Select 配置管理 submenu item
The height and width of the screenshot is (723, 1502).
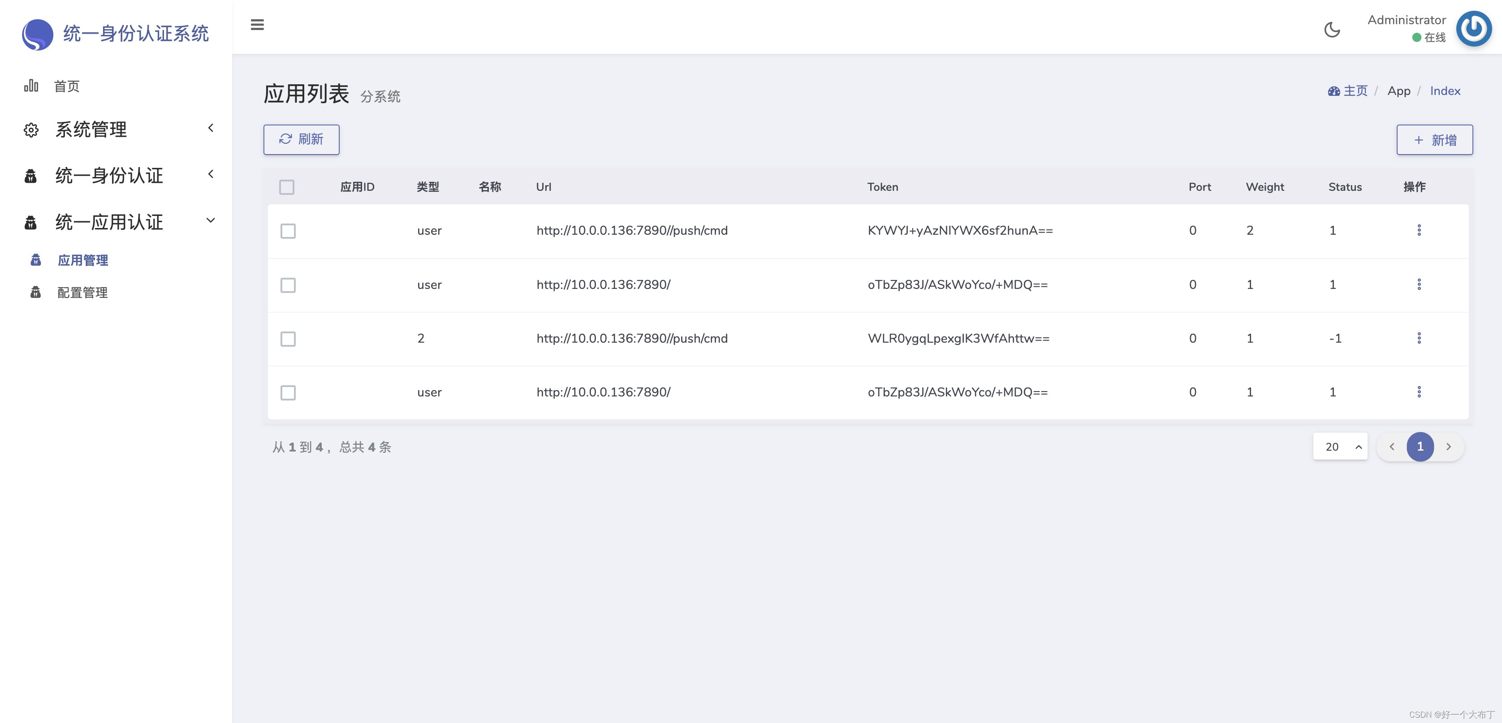point(83,292)
